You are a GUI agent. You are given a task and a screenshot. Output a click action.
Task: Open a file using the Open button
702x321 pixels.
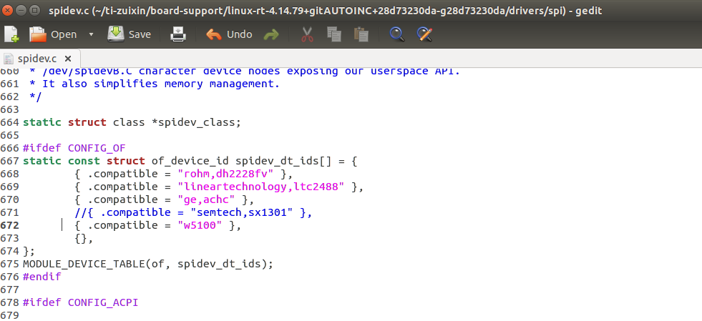pos(53,34)
